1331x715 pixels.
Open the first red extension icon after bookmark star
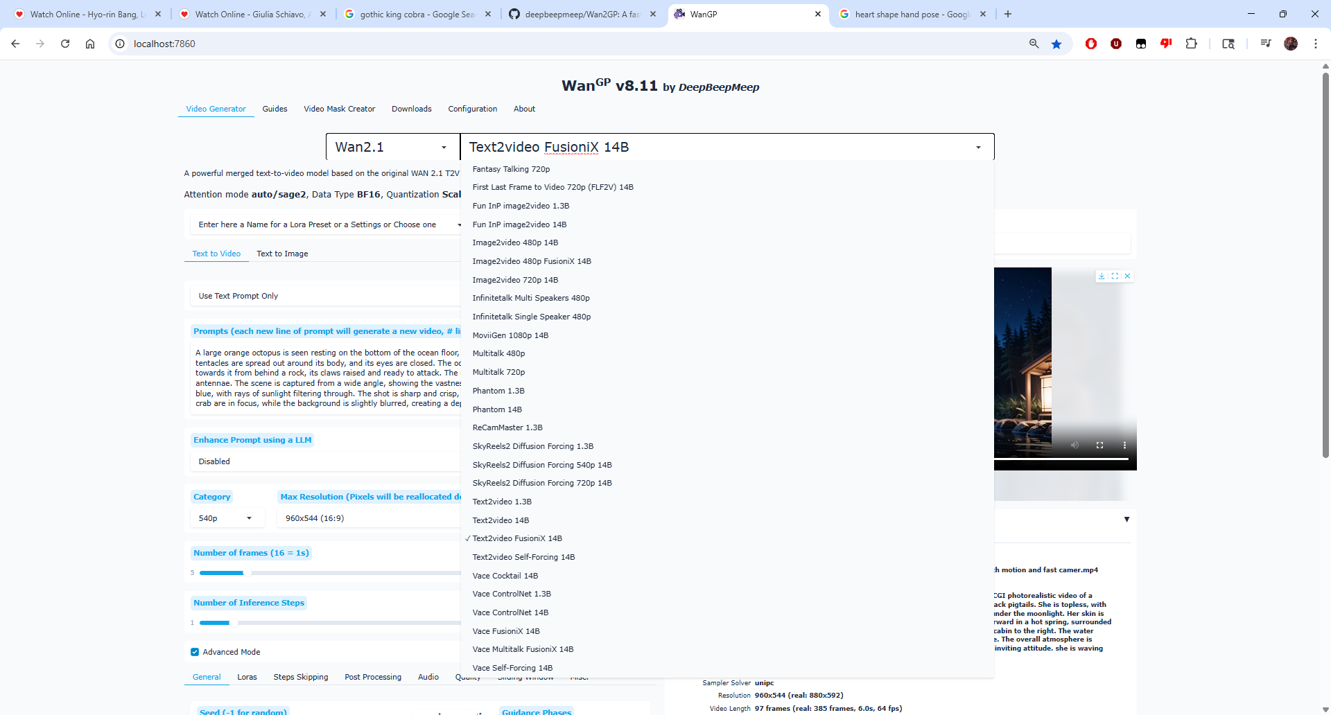pos(1091,44)
